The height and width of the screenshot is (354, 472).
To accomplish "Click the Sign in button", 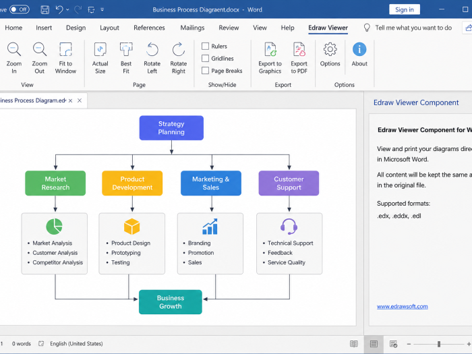I will [405, 9].
